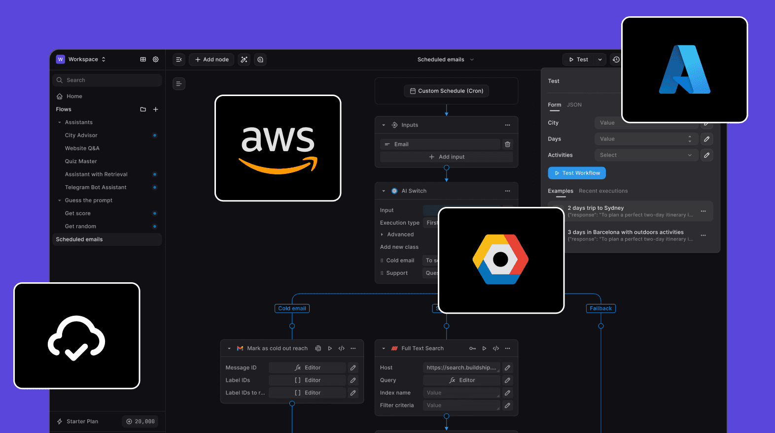Delete the Email input with trash icon
Screen dimensions: 775x433
(507, 144)
